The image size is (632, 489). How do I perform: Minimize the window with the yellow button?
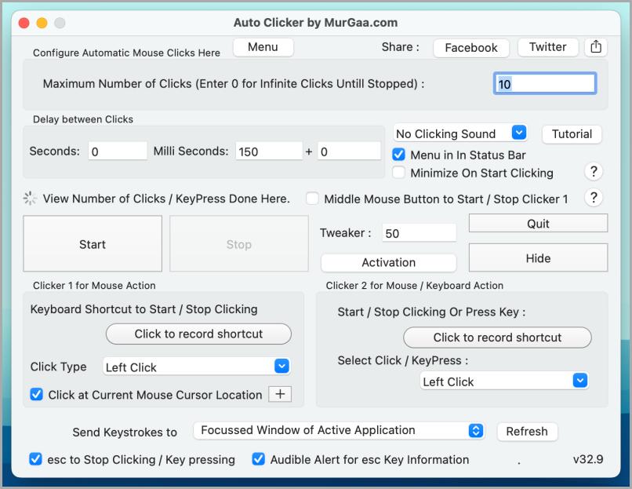[42, 23]
